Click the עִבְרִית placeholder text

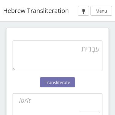[90, 49]
